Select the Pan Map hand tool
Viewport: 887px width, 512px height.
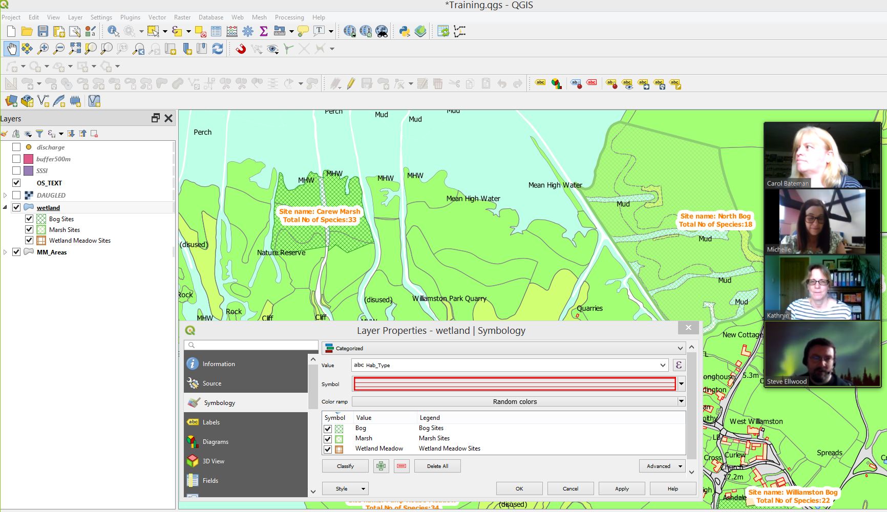(x=11, y=49)
